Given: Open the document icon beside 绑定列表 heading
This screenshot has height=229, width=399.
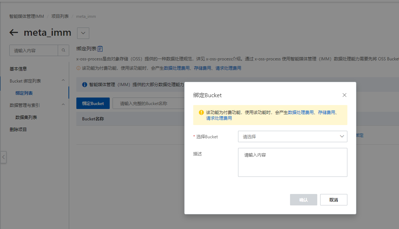Looking at the screenshot, I should (100, 49).
